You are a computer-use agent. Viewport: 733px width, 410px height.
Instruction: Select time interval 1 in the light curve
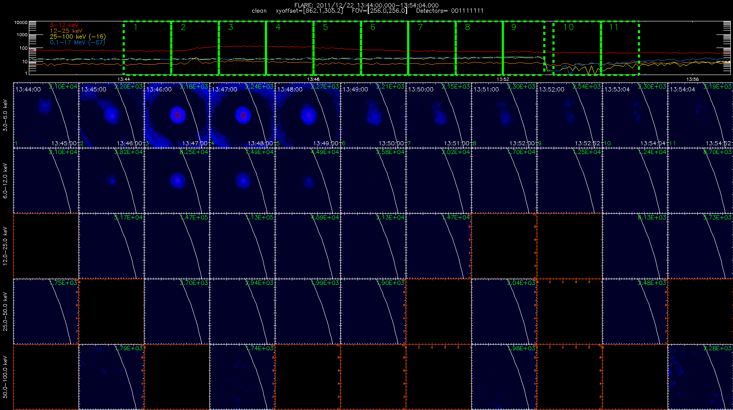point(147,48)
